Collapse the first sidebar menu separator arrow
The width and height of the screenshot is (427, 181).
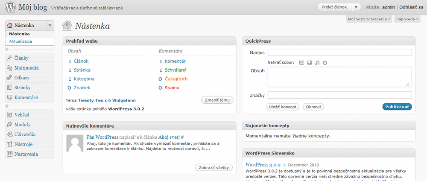[7, 49]
